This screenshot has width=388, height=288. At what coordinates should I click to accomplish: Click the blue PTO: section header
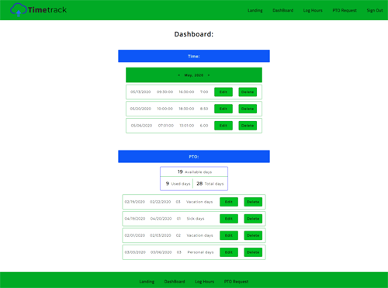tap(194, 157)
